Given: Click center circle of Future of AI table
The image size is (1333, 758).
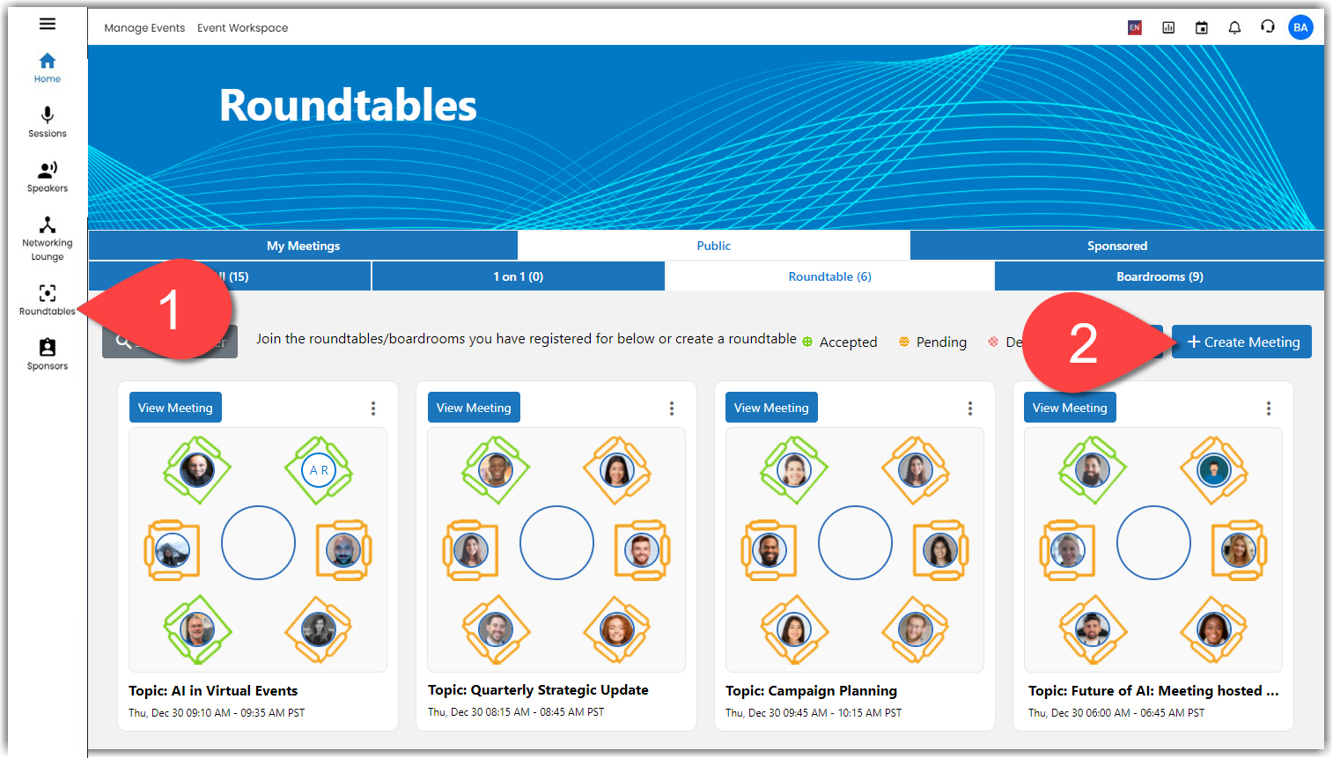Looking at the screenshot, I should 1153,542.
